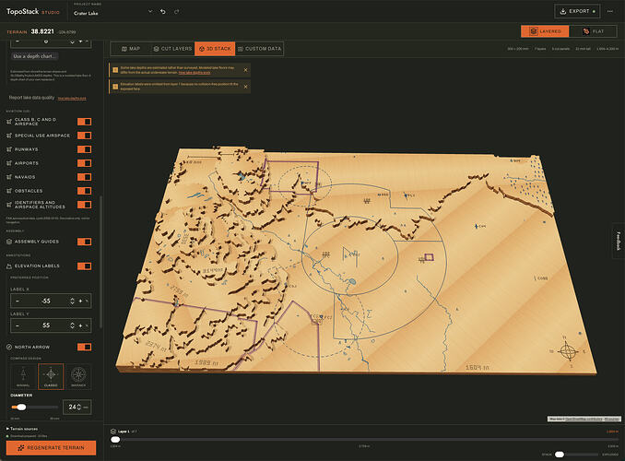625x461 pixels.
Task: Expand the Terrain sources disclosure
Action: pos(22,429)
